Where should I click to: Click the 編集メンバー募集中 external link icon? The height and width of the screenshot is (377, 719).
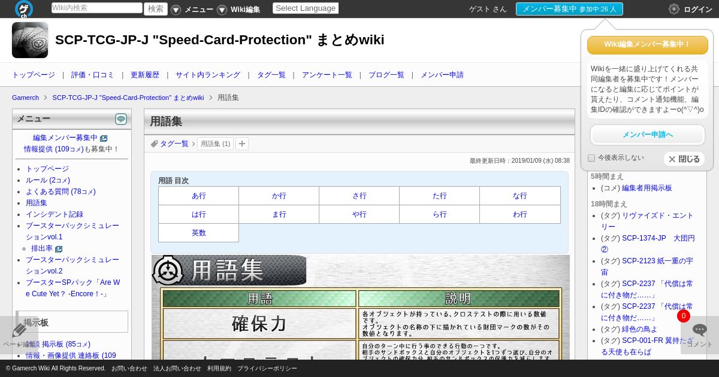pos(104,138)
